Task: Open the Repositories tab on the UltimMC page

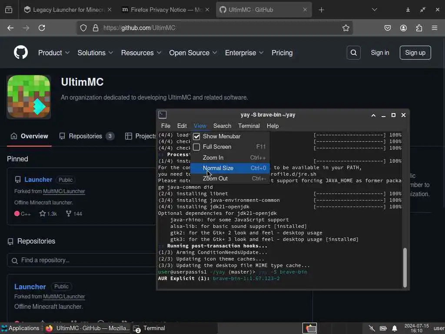Action: coord(86,136)
